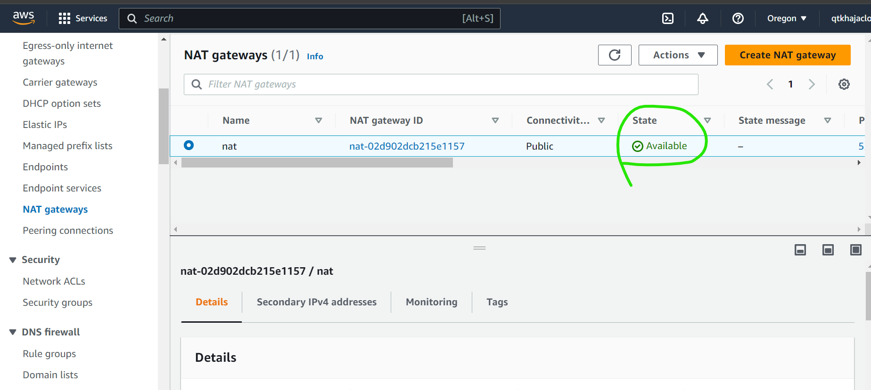The height and width of the screenshot is (390, 871).
Task: Open nat-02d902dcb215e1157 gateway link
Action: tap(407, 146)
